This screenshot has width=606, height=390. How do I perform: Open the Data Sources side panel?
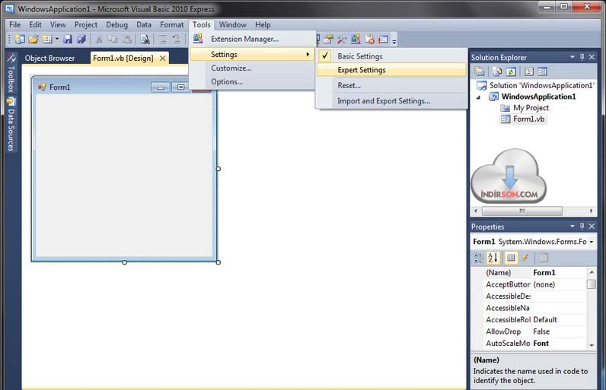[11, 124]
